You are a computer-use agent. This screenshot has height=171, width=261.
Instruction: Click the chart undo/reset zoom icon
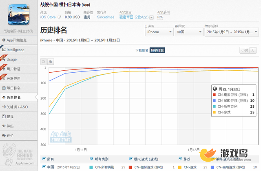[x=44, y=61]
